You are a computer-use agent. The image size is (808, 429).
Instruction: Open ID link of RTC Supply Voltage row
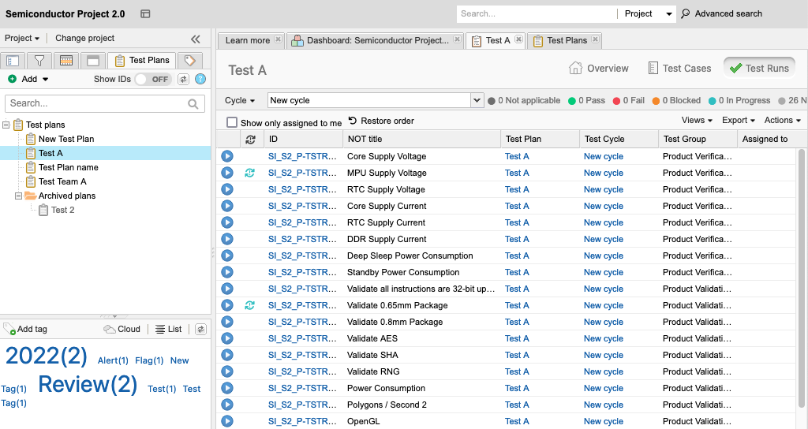[302, 189]
